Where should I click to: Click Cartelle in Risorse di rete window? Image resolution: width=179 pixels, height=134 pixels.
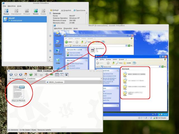pos(128,63)
